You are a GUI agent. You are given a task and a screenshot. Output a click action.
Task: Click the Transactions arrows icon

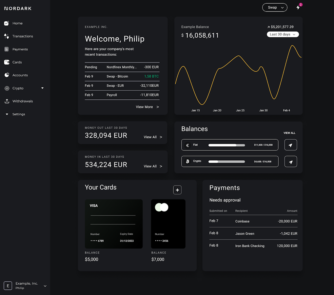[x=6, y=36]
